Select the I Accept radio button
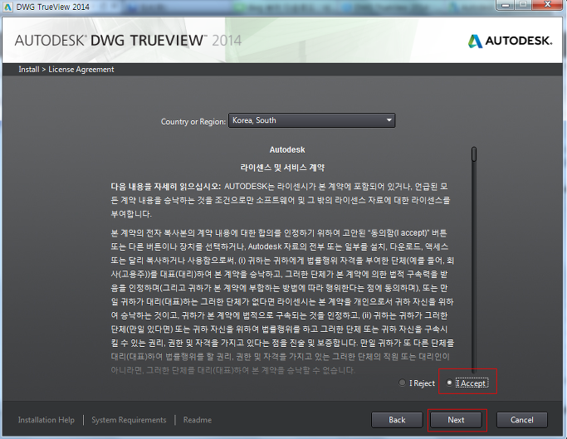 coord(449,383)
